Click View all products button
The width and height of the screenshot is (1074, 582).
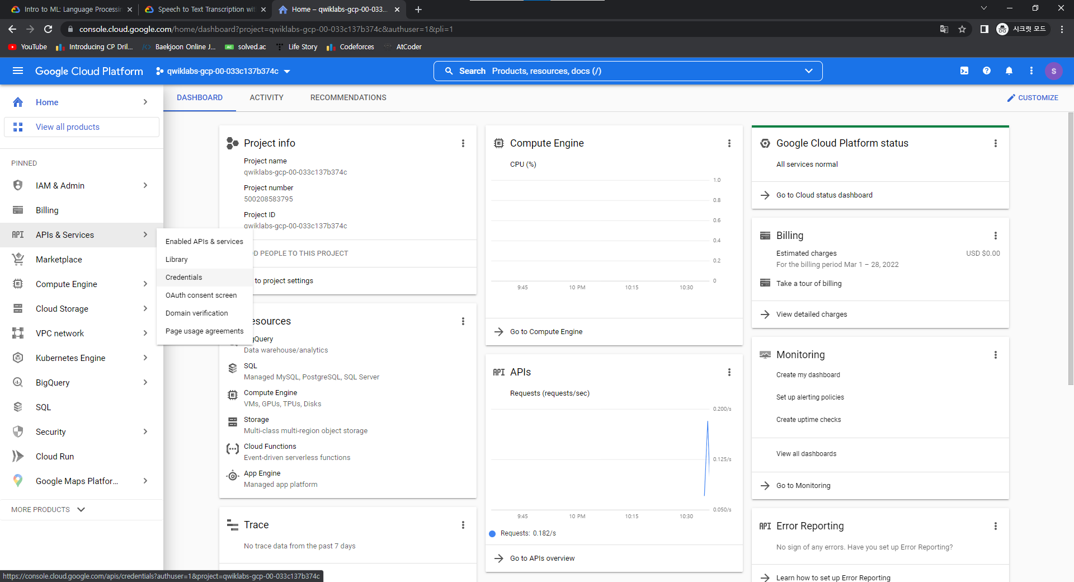coord(82,127)
